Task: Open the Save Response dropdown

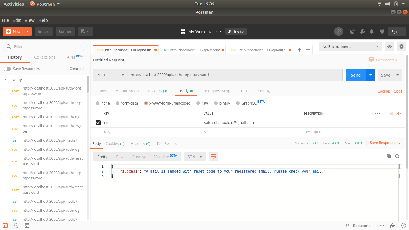Action: [x=385, y=143]
